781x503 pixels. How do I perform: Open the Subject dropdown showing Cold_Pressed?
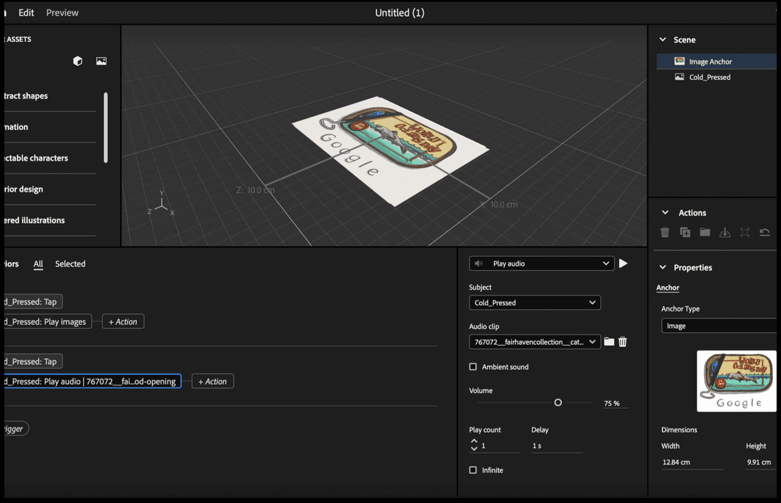pyautogui.click(x=535, y=303)
